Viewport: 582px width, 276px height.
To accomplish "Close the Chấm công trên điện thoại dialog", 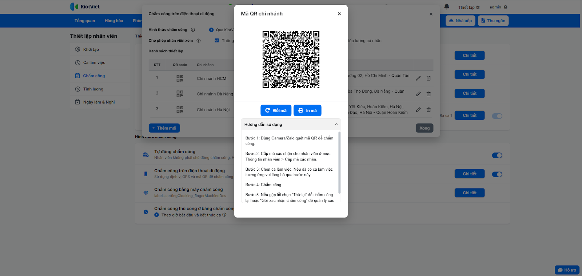I will pos(431,14).
